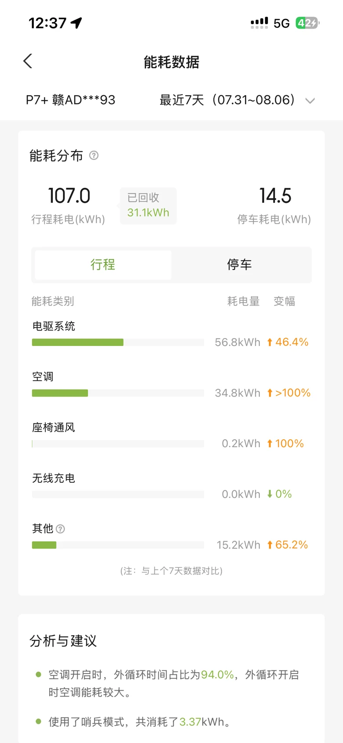Tap the green down arrow for 无线充电

pos(270,494)
